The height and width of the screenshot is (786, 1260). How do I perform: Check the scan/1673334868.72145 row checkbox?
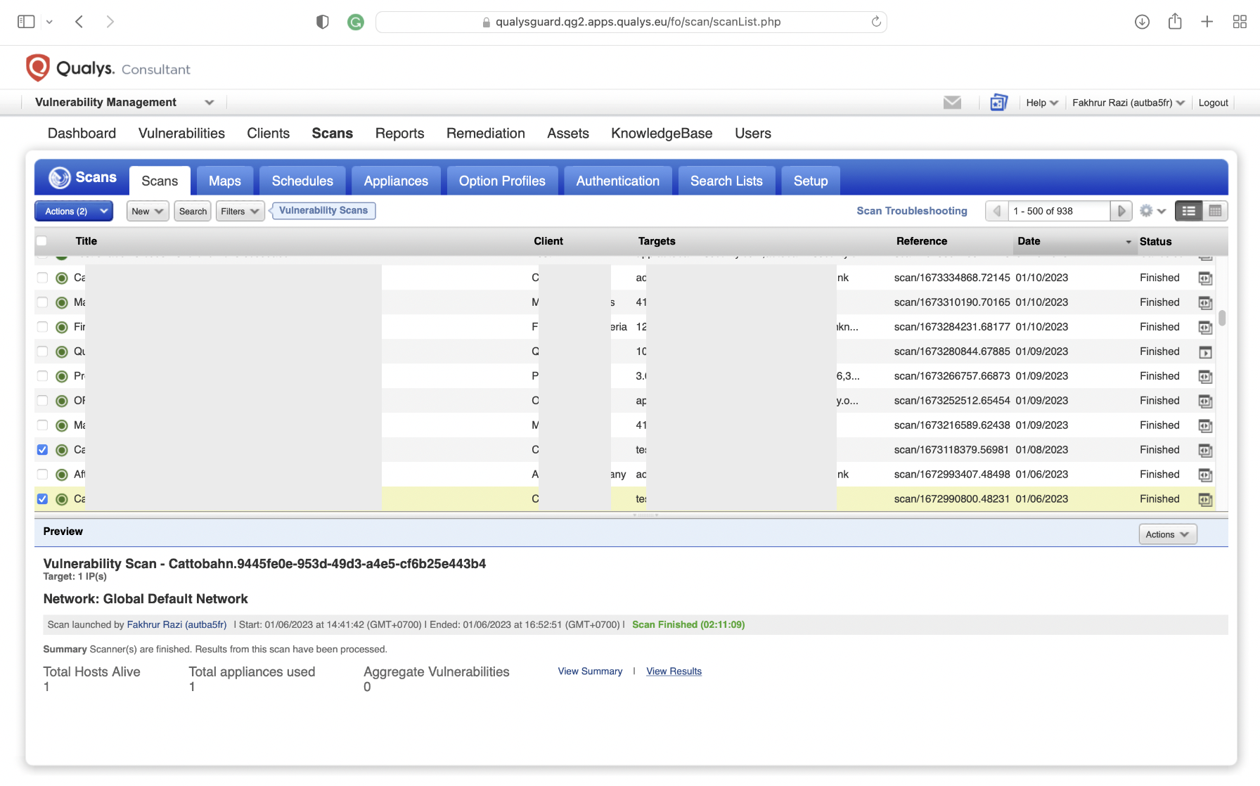[42, 278]
